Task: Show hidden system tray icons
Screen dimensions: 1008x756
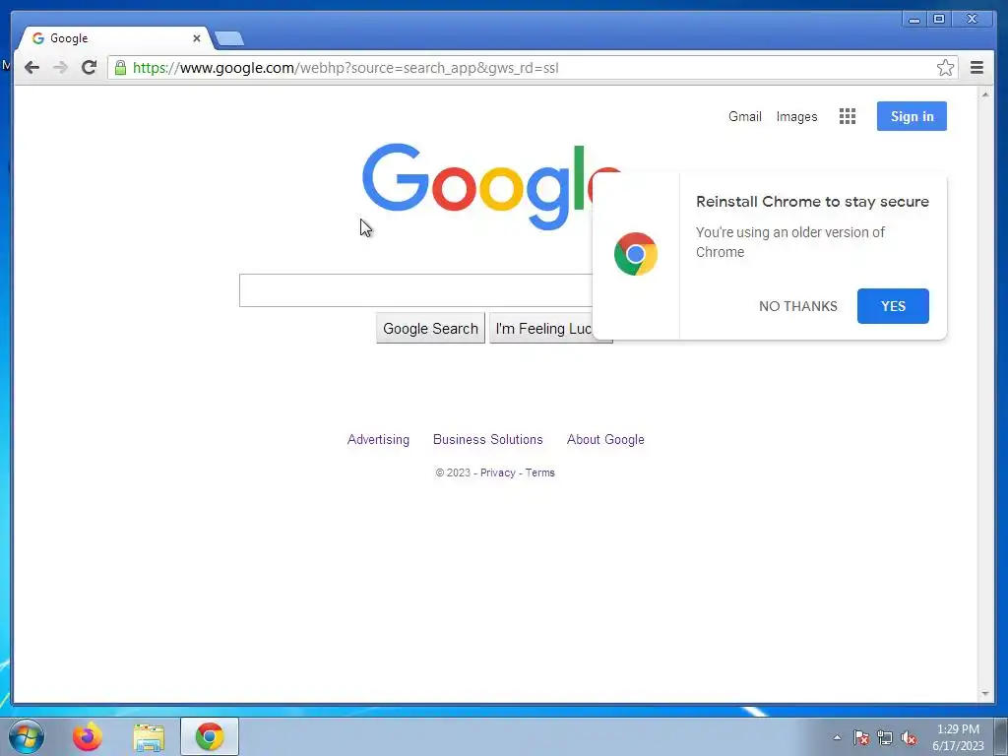Action: tap(837, 737)
